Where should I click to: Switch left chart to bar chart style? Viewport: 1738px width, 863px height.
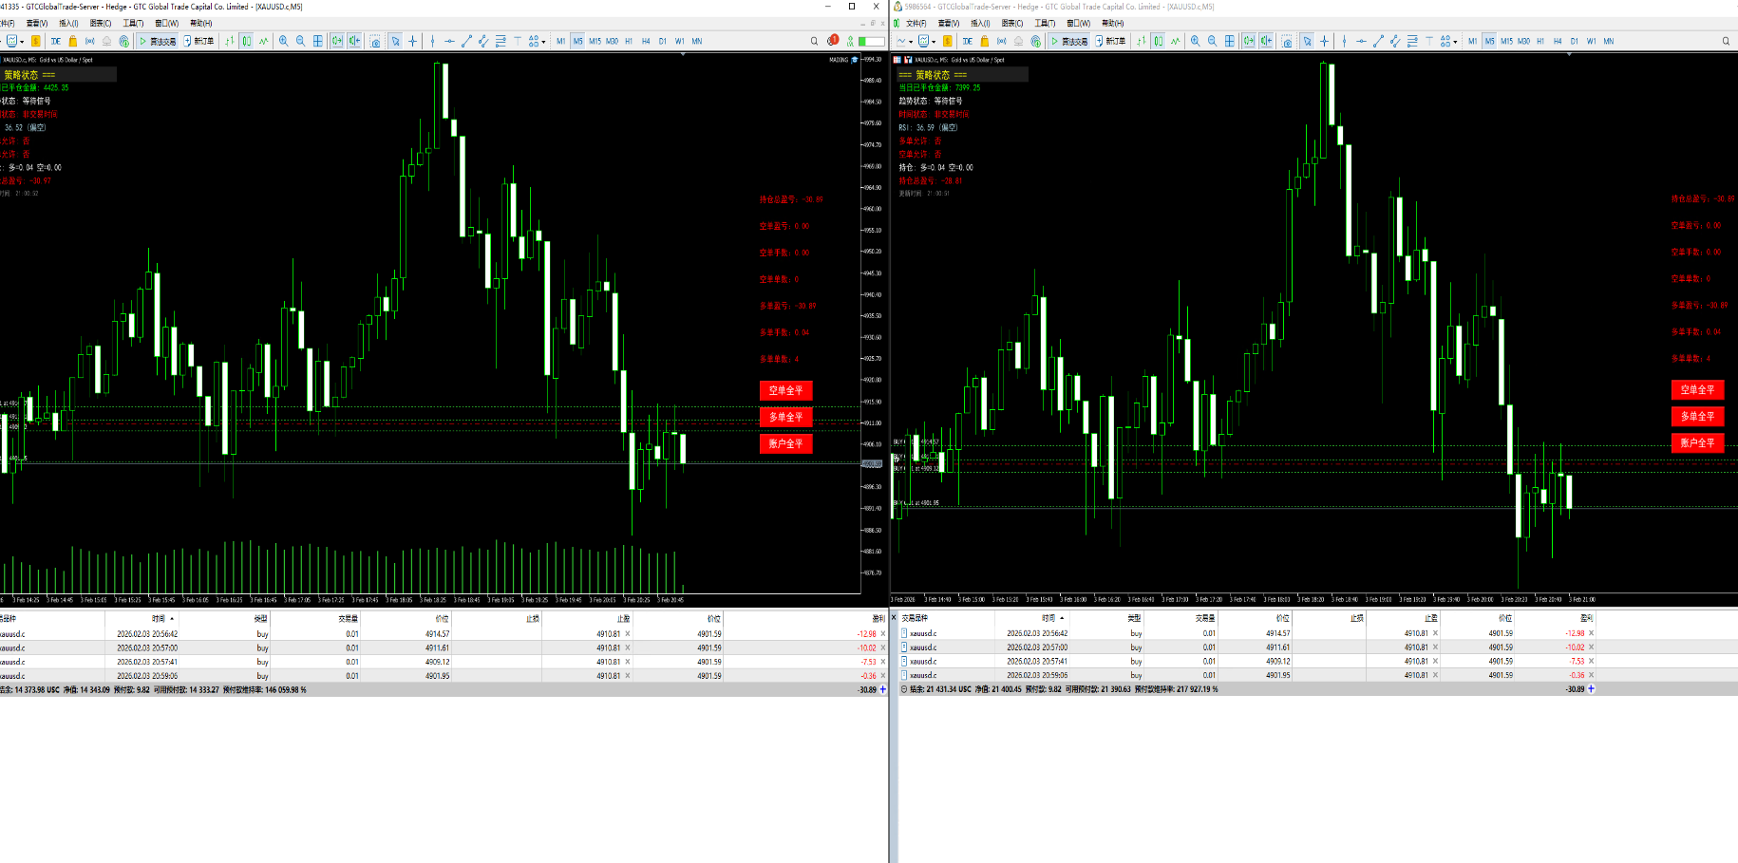click(229, 41)
